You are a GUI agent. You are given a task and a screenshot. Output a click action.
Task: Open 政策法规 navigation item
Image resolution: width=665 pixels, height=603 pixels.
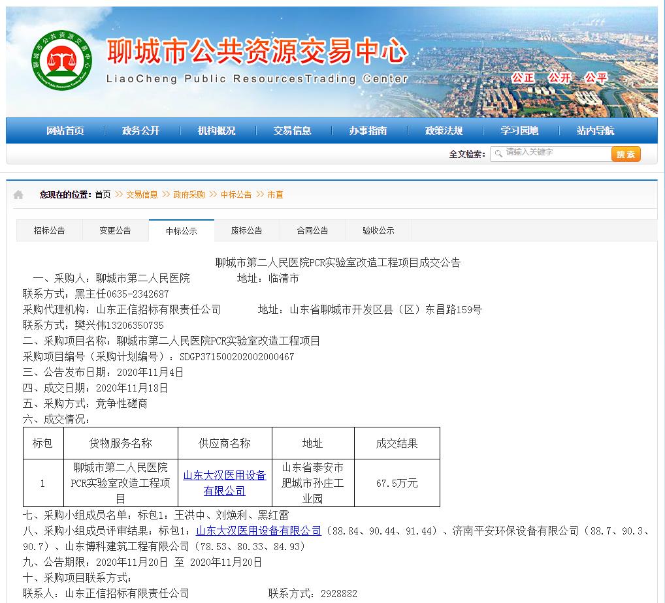[444, 131]
